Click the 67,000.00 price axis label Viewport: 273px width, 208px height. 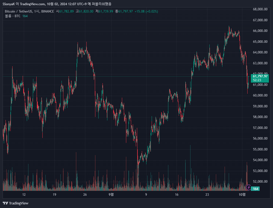pyautogui.click(x=260, y=20)
